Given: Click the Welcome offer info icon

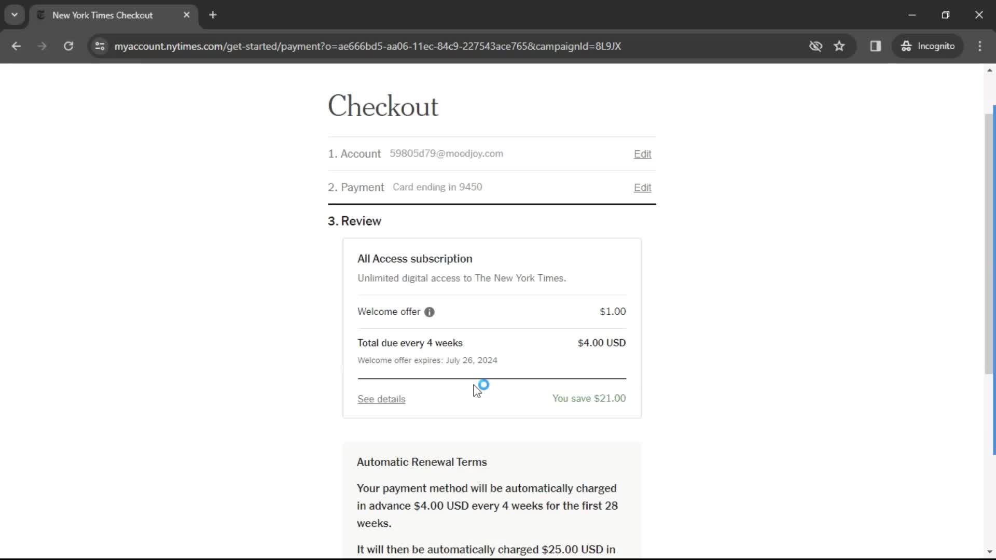Looking at the screenshot, I should pyautogui.click(x=430, y=312).
